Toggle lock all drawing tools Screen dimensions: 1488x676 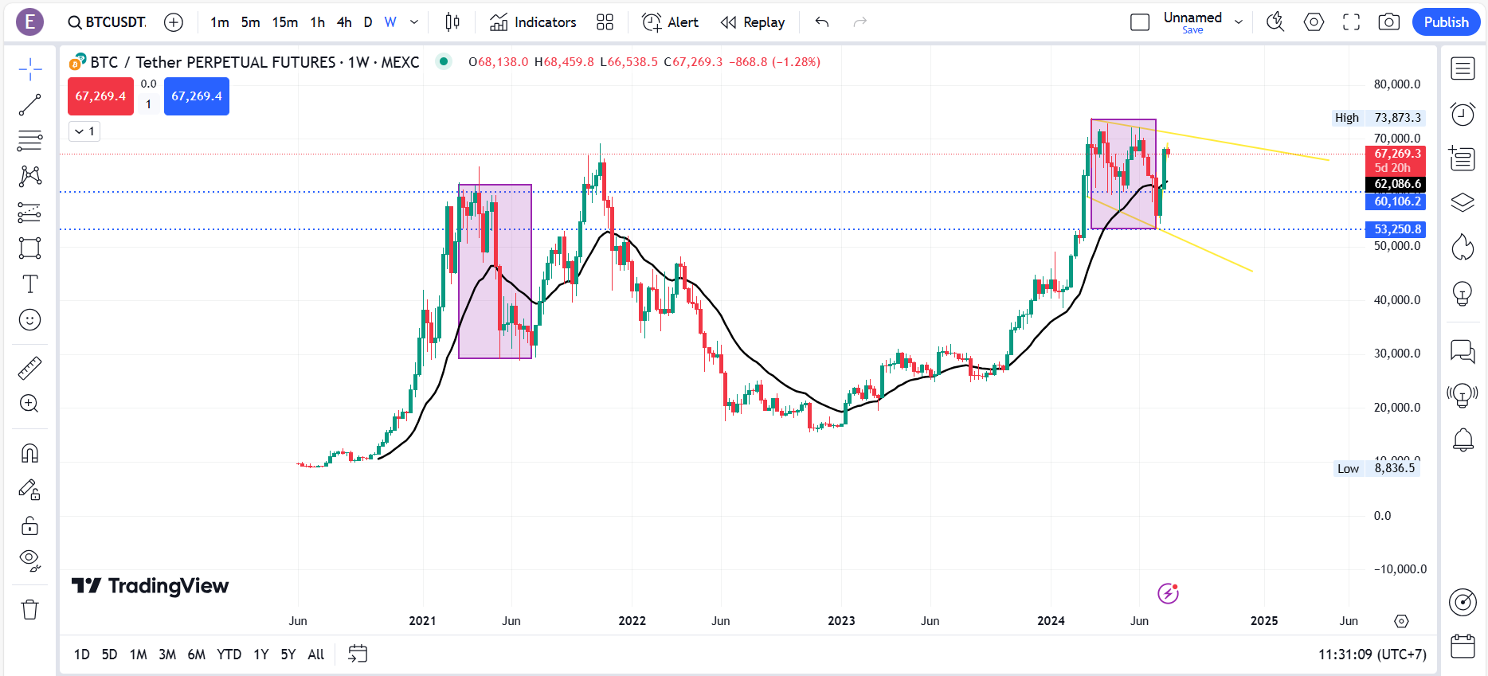30,526
